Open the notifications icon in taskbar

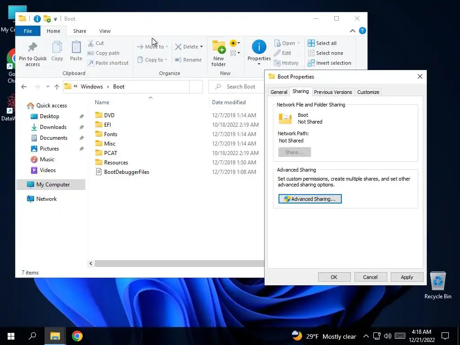(x=445, y=336)
